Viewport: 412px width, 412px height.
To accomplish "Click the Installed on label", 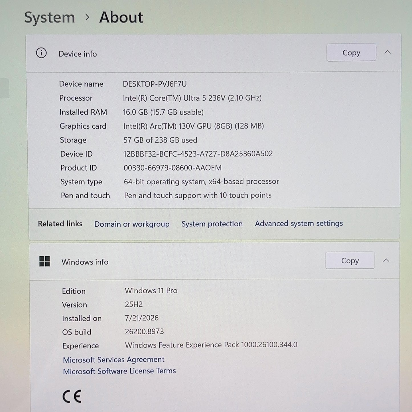I will (x=82, y=318).
